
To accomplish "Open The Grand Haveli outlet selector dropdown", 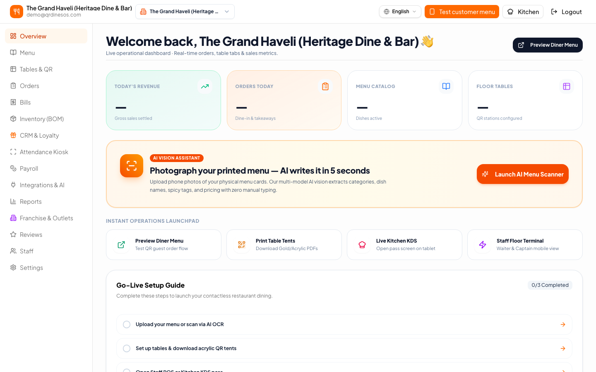I will point(185,12).
